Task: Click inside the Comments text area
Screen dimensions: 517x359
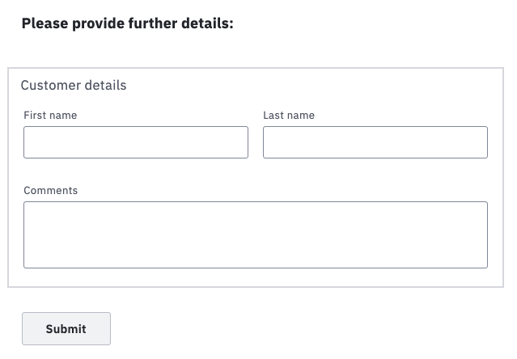Action: point(256,234)
